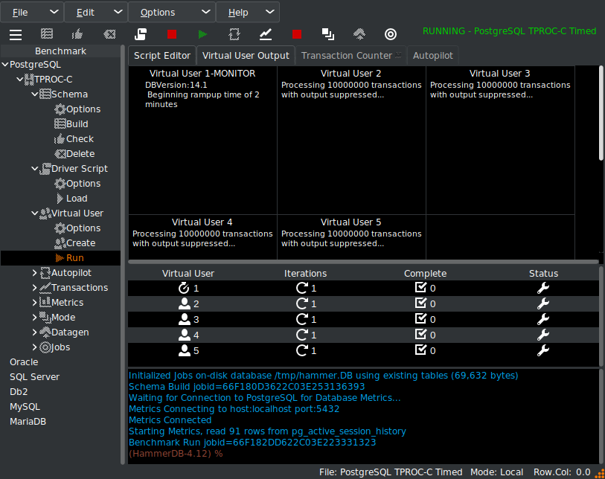605x479 pixels.
Task: Click the virtual user output horizontal scrollbar
Action: (x=363, y=262)
